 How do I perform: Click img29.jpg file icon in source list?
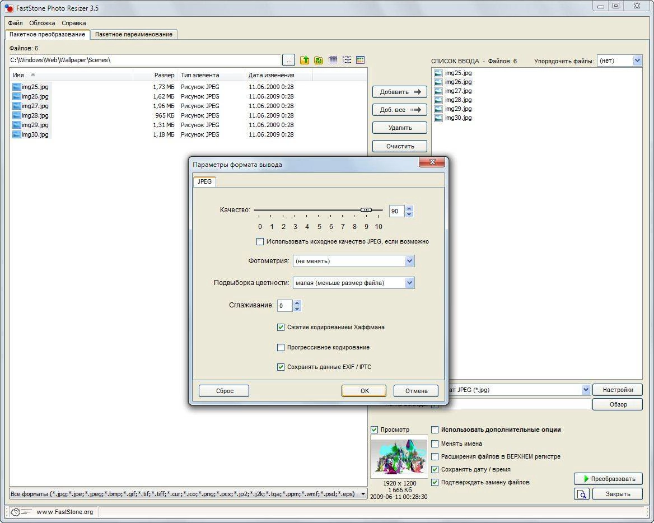coord(17,125)
